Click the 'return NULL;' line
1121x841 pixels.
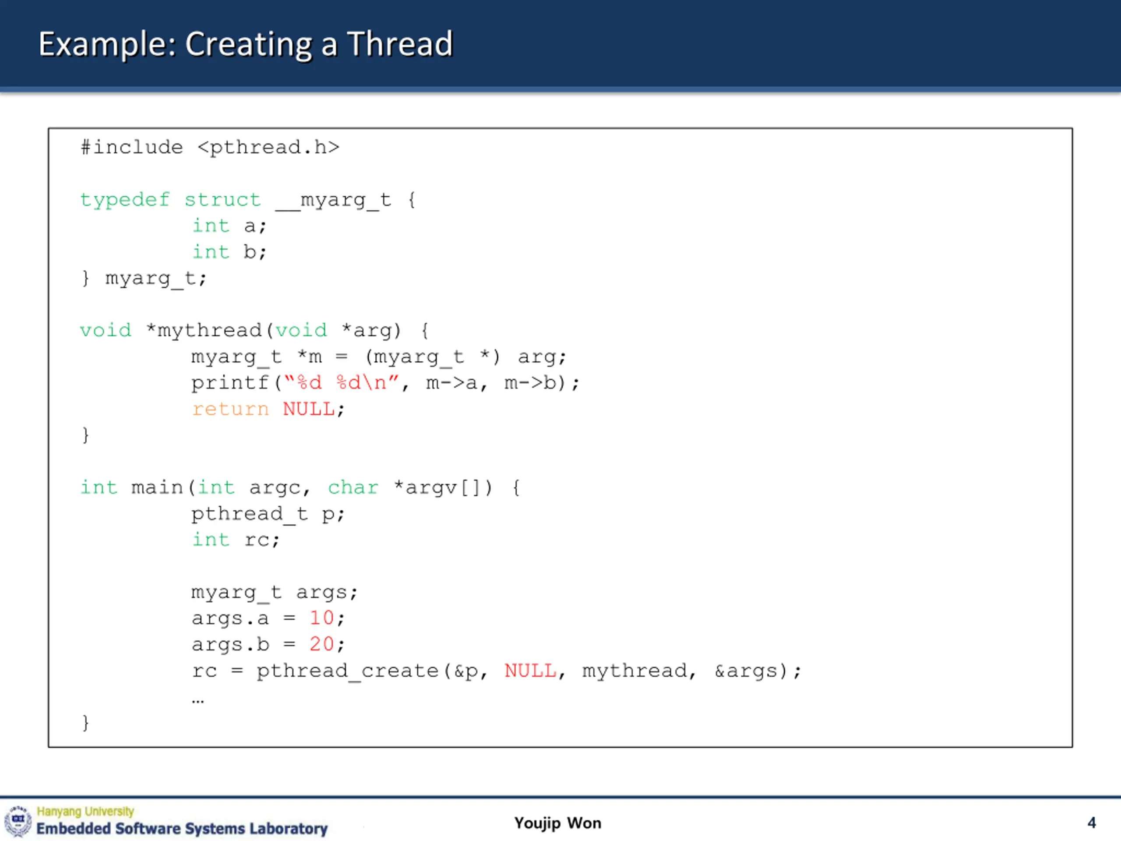click(x=268, y=410)
